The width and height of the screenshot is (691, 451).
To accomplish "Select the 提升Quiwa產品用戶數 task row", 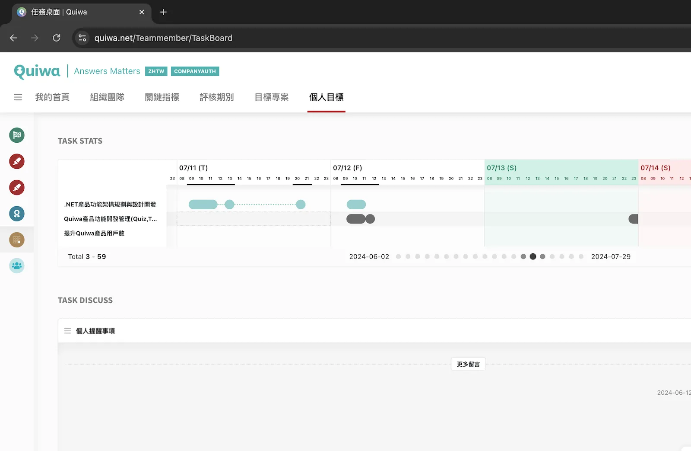I will (94, 233).
